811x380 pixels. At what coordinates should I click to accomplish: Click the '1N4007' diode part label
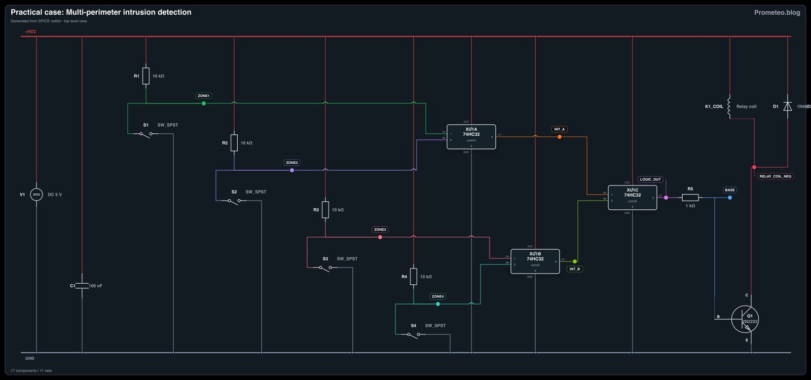point(804,106)
